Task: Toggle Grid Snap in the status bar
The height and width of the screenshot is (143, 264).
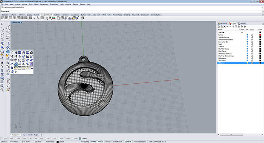Action: (x=85, y=142)
